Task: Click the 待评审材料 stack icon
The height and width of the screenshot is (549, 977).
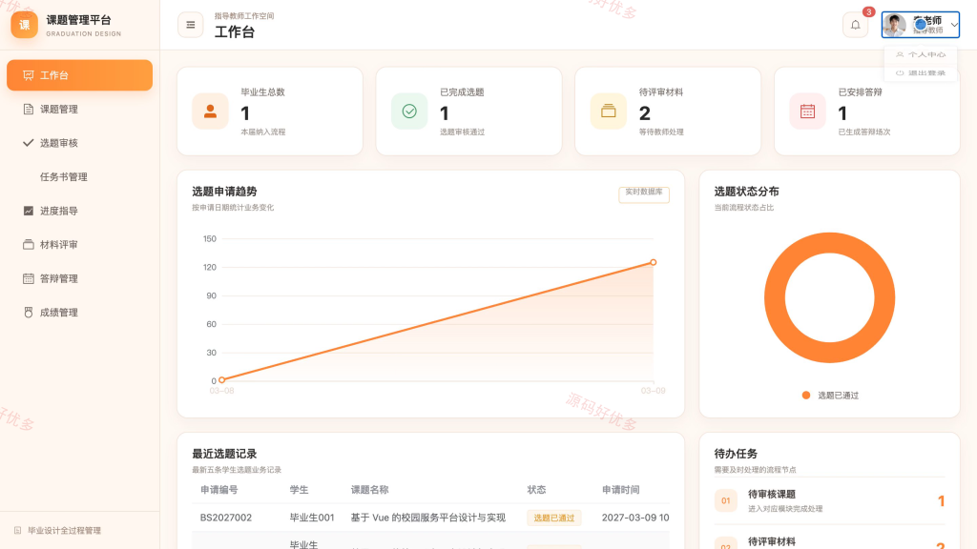Action: point(608,112)
